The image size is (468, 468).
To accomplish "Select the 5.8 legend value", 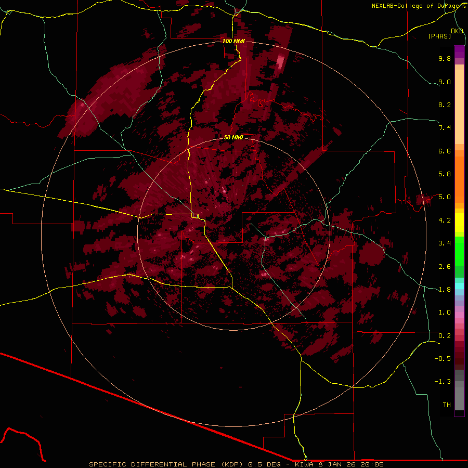I will pos(445,174).
